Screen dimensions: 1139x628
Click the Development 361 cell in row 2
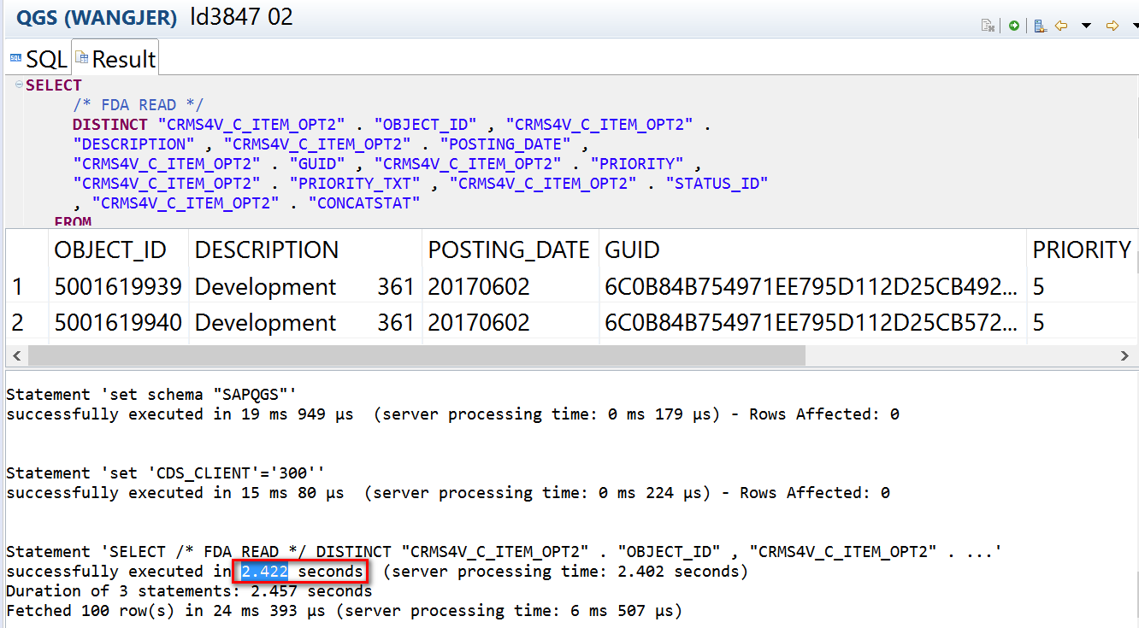[x=304, y=323]
